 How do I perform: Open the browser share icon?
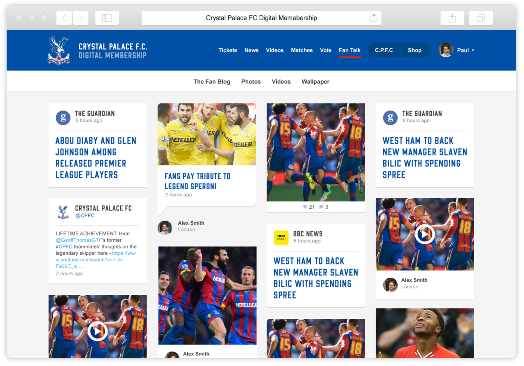click(452, 18)
